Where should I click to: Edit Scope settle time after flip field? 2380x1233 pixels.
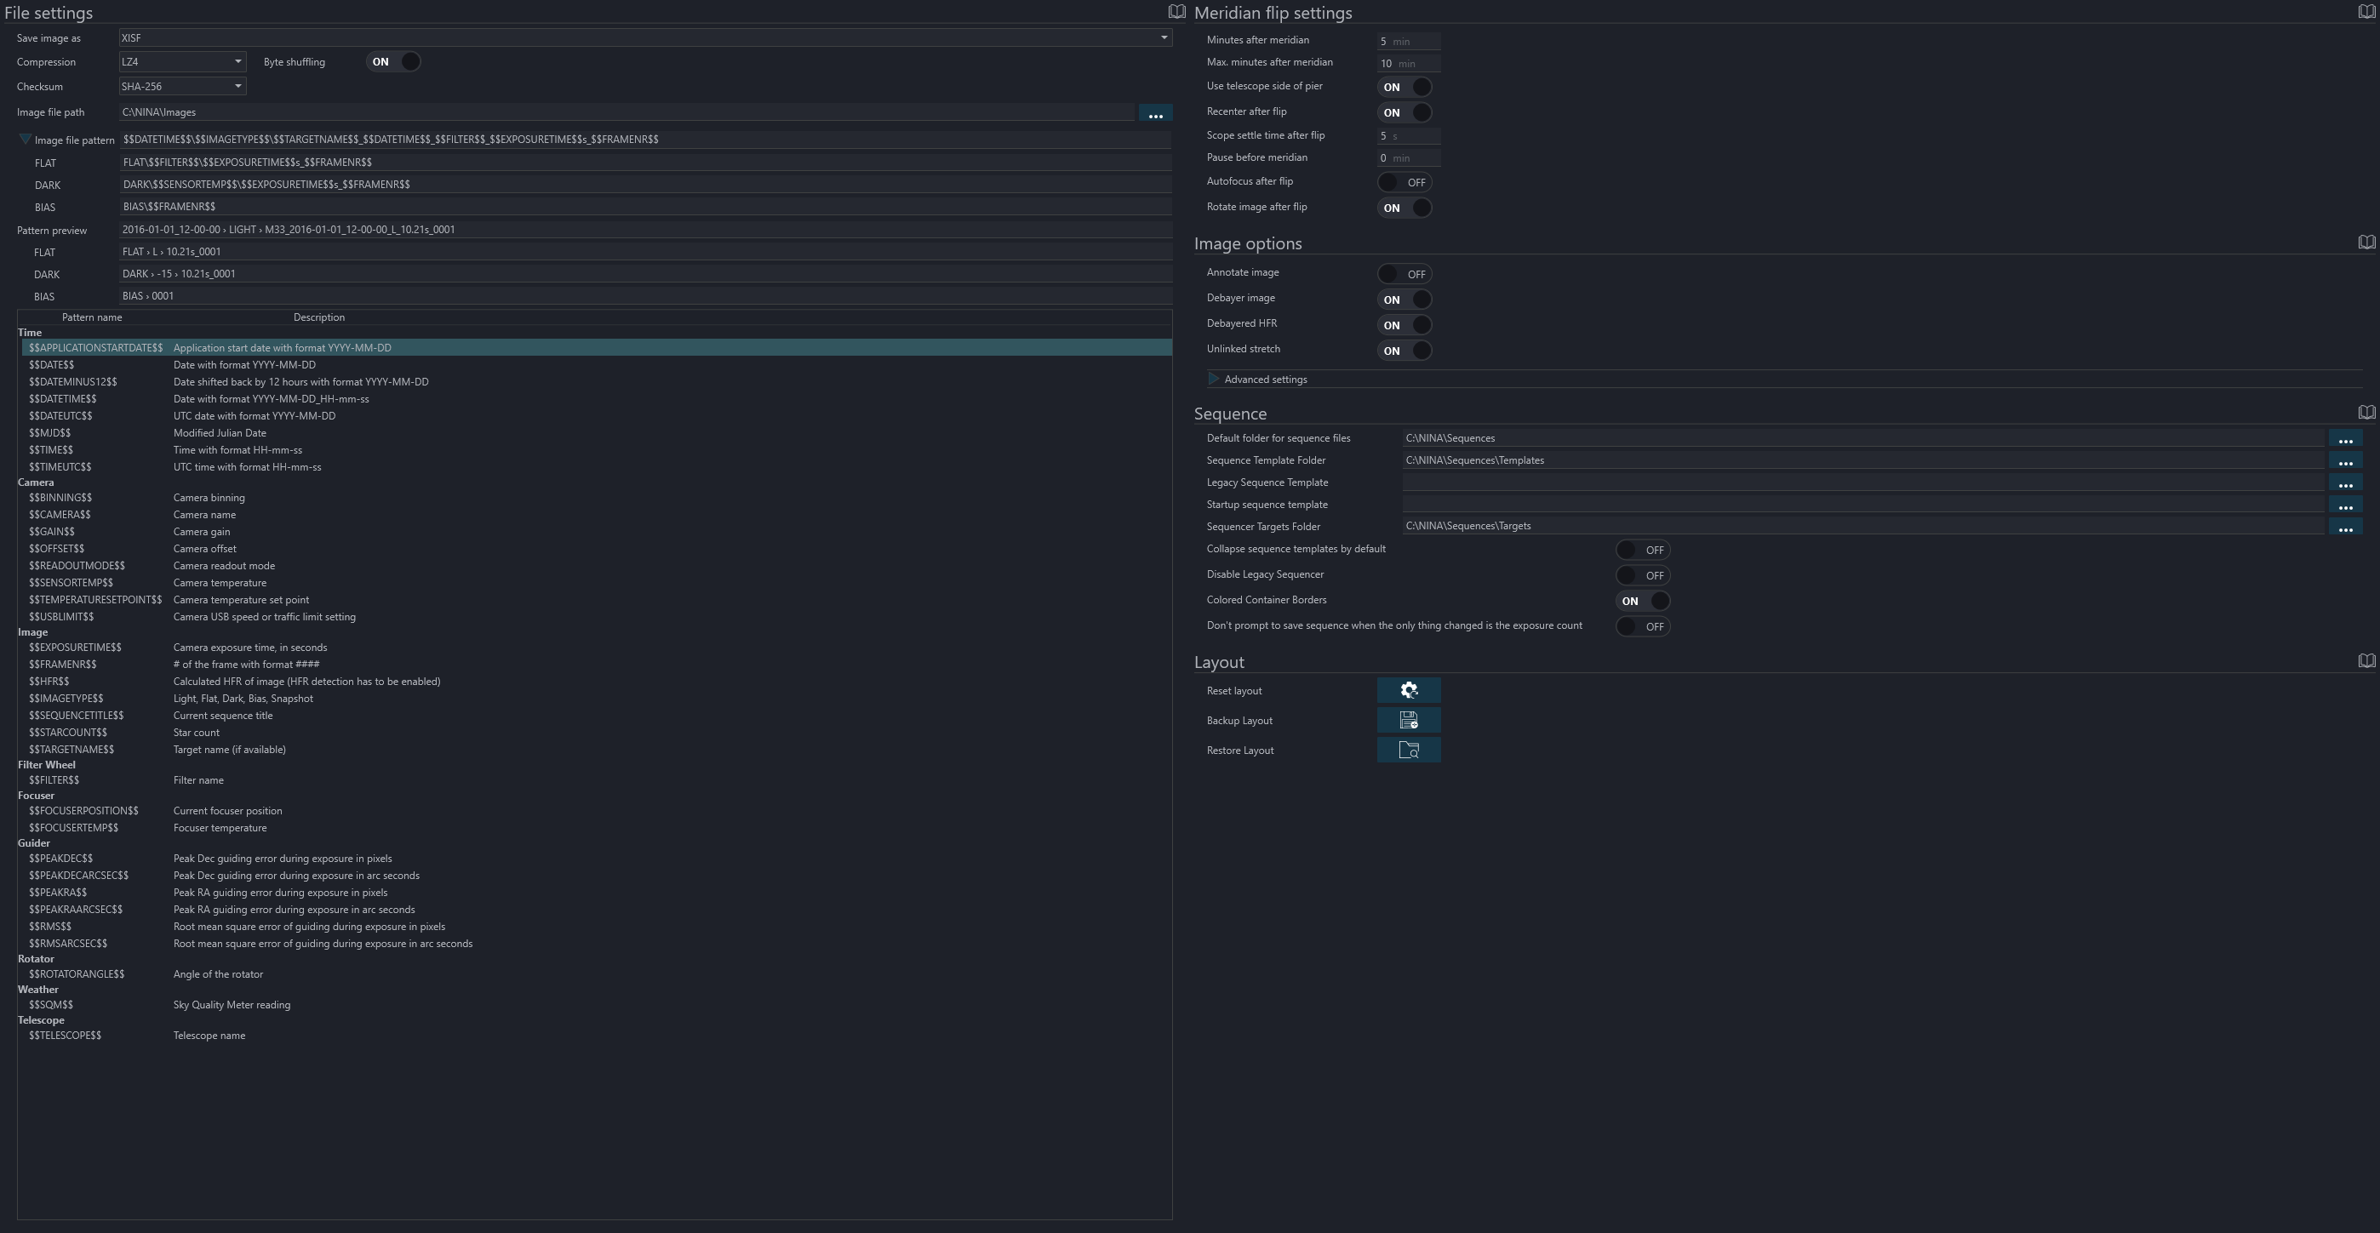[x=1408, y=136]
